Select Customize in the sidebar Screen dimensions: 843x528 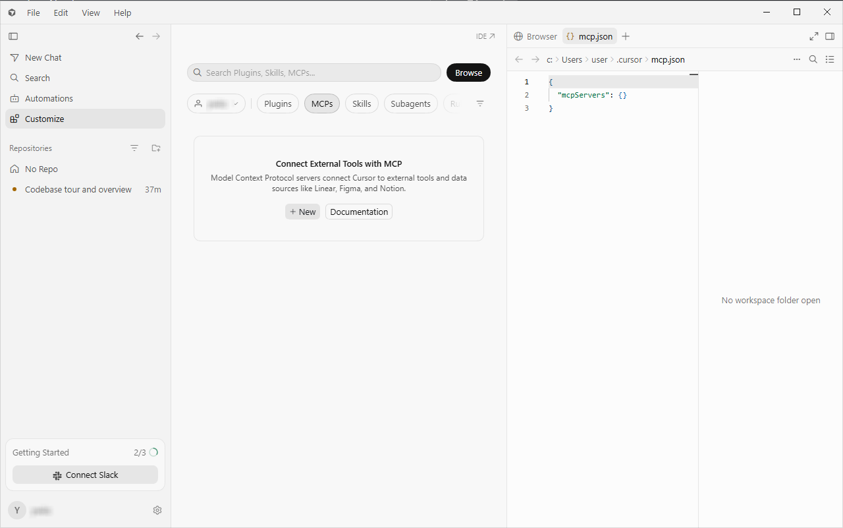click(85, 119)
